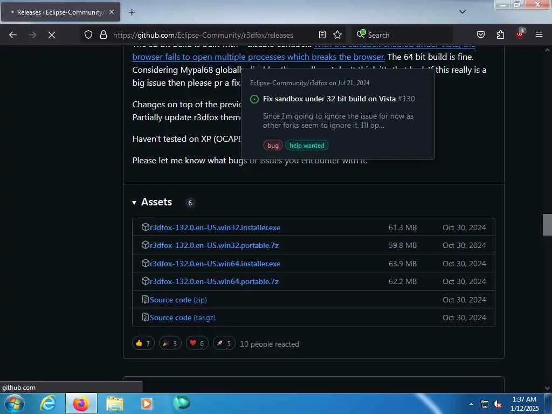Image resolution: width=552 pixels, height=414 pixels.
Task: Open the Pocket save icon
Action: click(x=480, y=34)
